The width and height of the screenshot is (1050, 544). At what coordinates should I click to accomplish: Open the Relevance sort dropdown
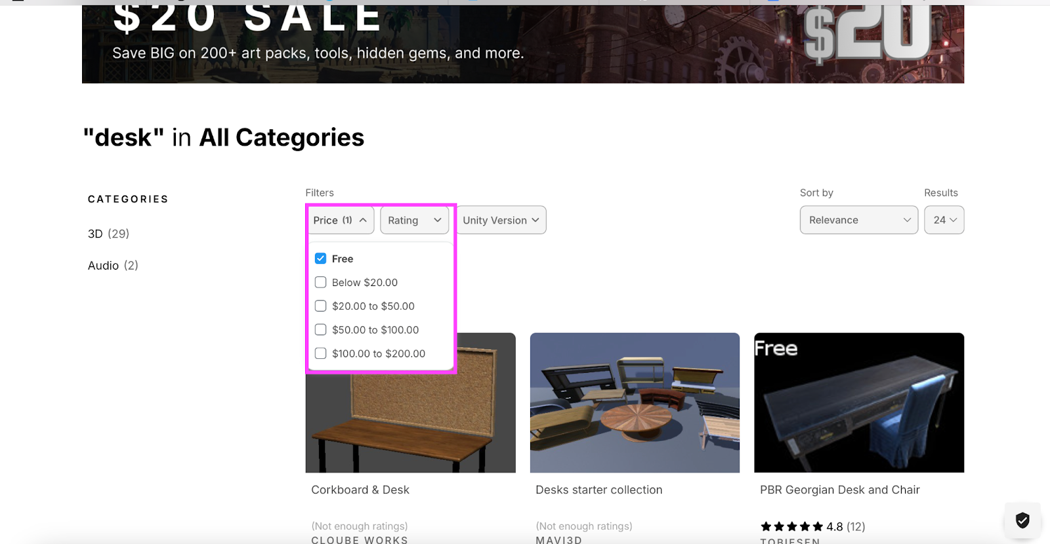tap(858, 220)
